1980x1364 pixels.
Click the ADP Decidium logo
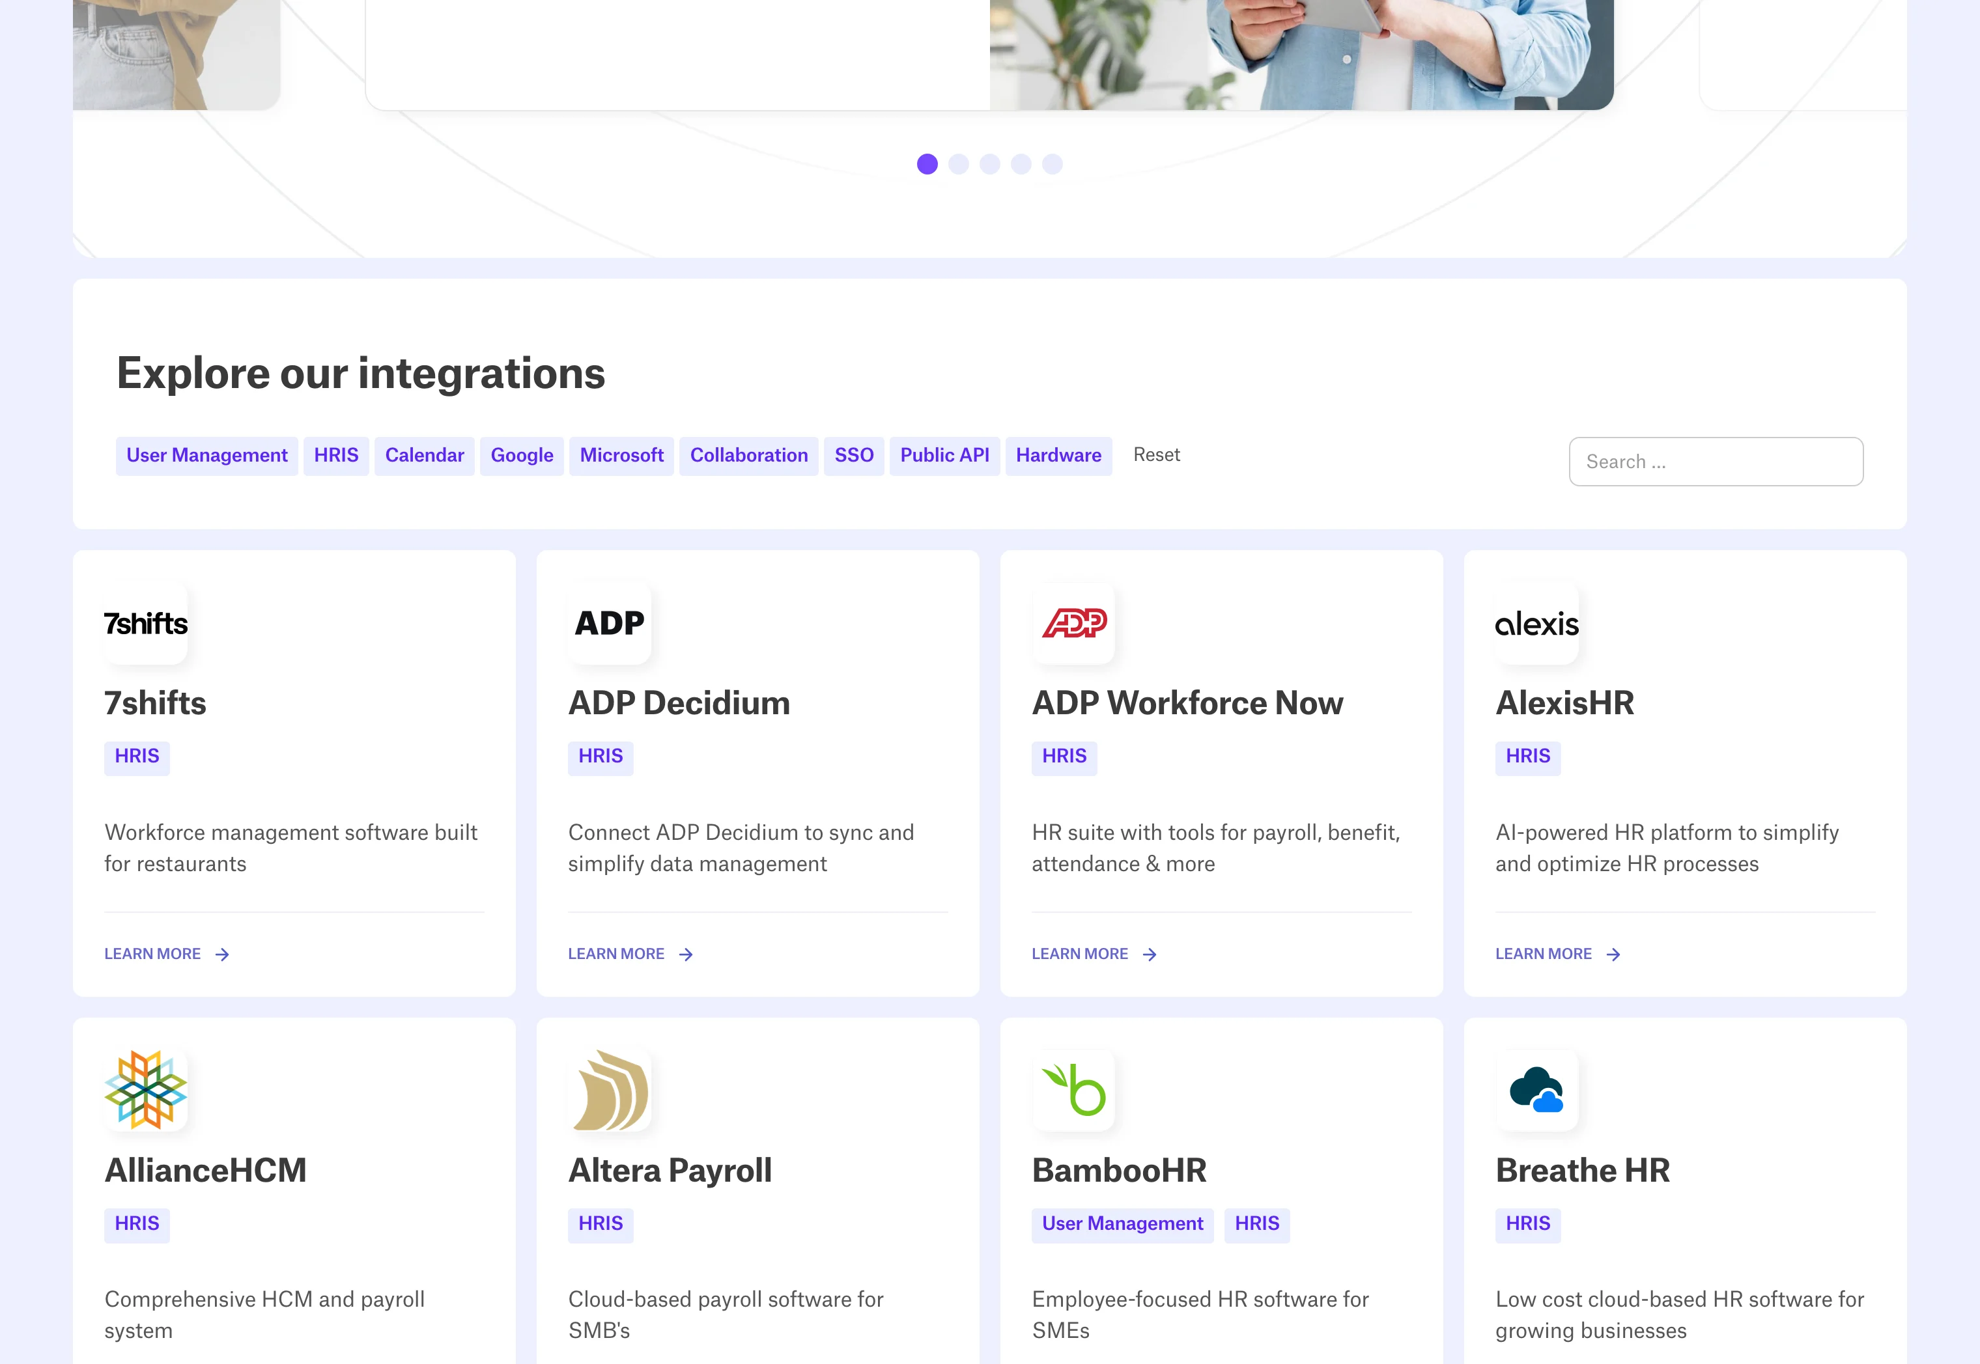click(609, 623)
